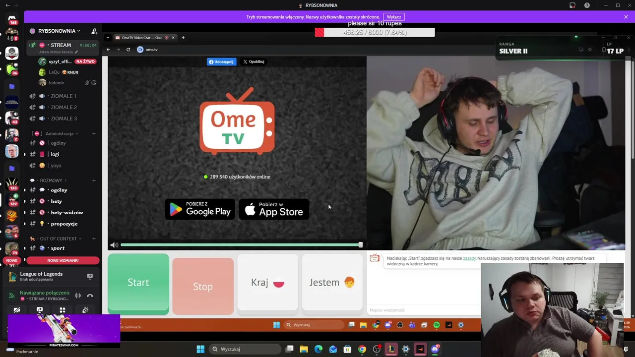
Task: Add channel to Administracja category
Action: (94, 133)
